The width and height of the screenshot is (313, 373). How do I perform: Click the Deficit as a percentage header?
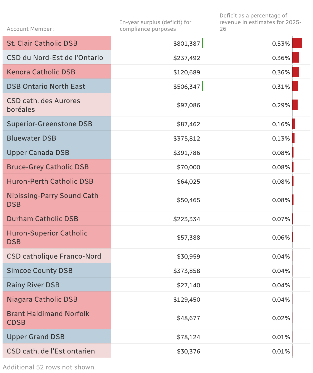260,22
